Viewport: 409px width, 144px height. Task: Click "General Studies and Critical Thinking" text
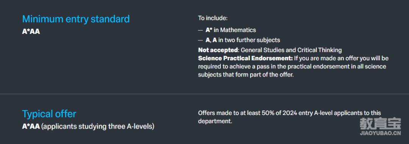291,50
